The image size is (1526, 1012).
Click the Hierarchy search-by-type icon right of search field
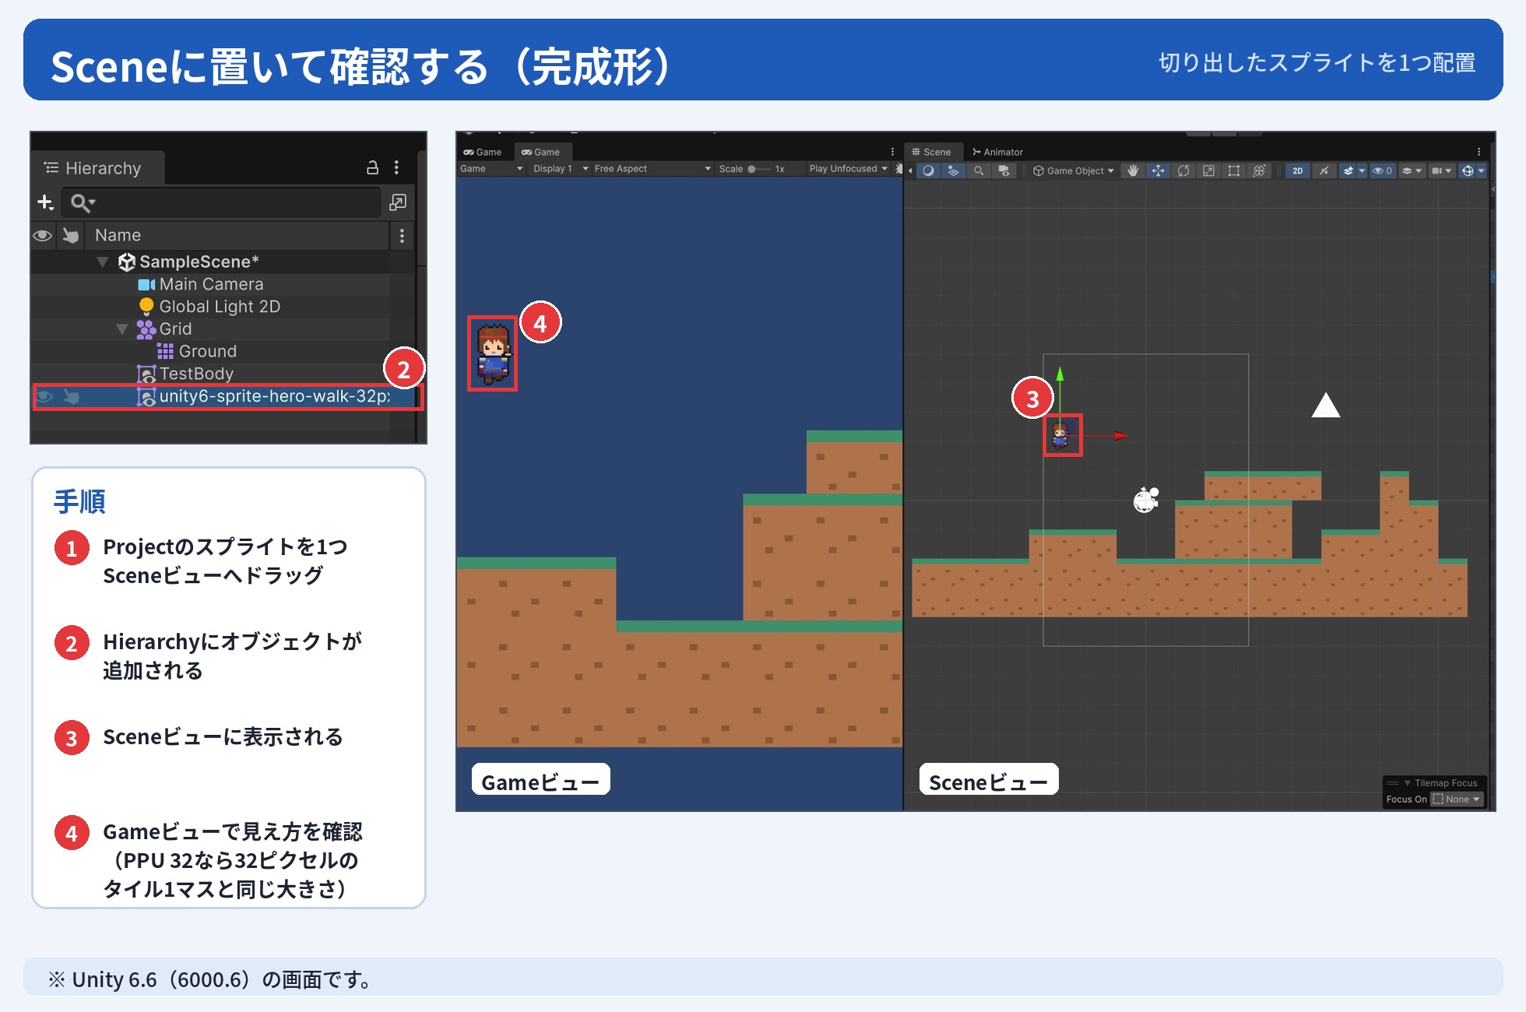point(397,202)
